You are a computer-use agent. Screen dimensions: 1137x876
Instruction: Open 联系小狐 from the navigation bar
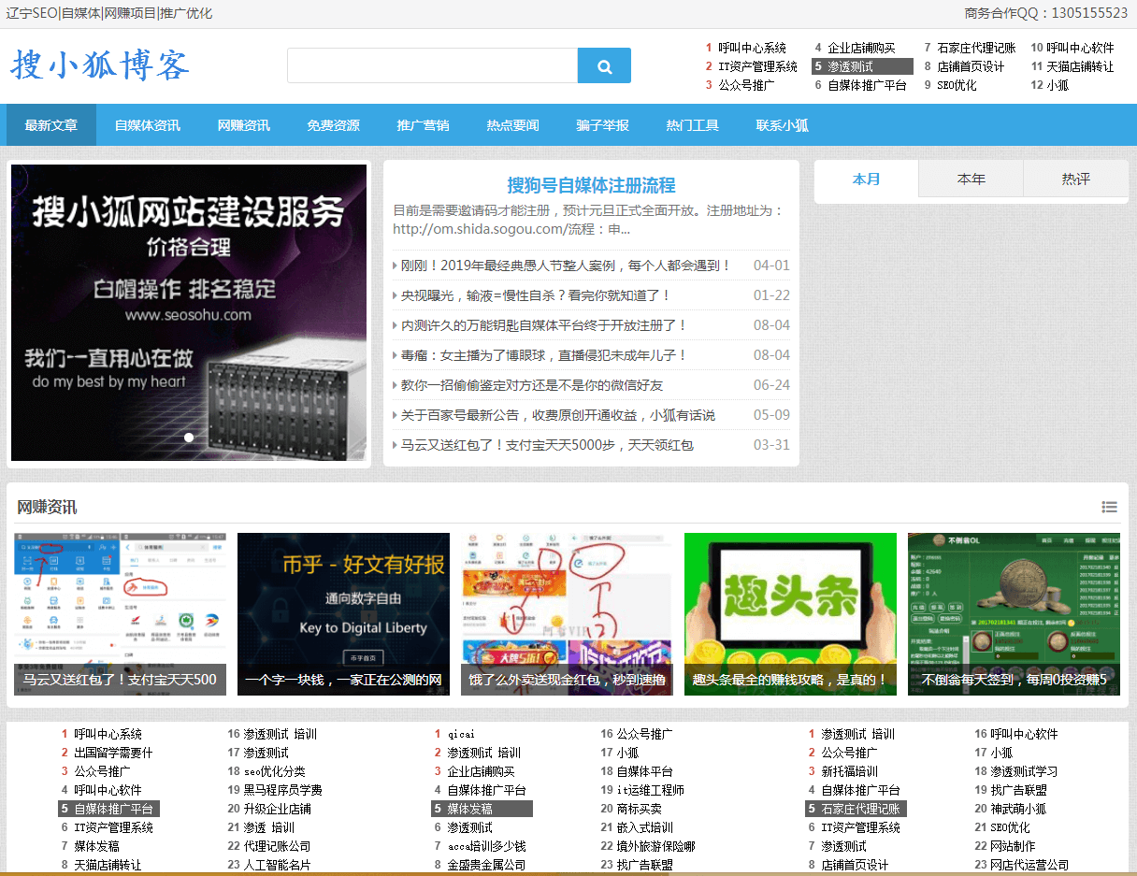[x=782, y=125]
